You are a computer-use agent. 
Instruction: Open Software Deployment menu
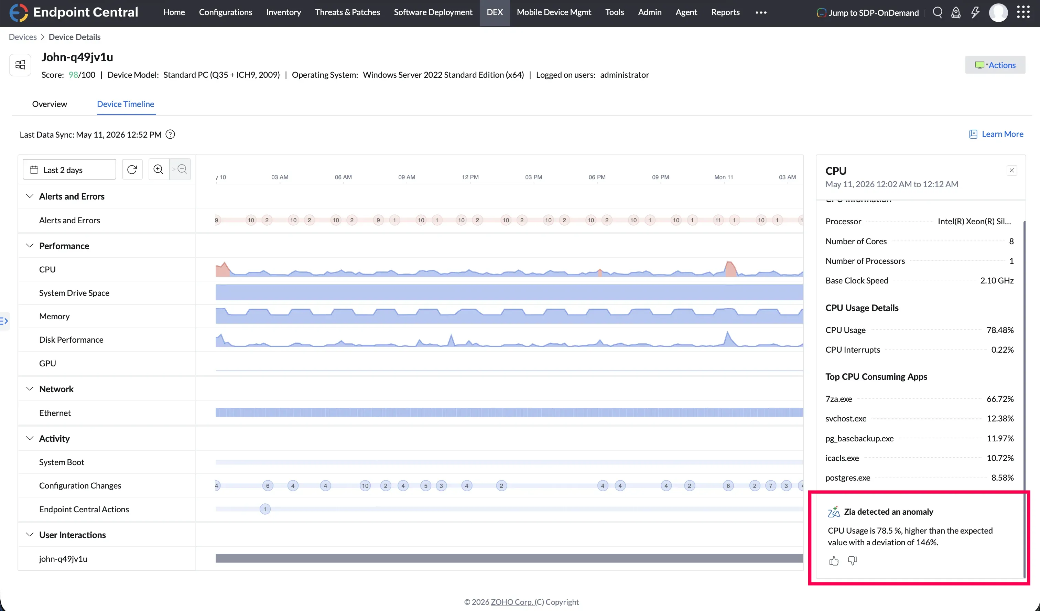tap(433, 12)
